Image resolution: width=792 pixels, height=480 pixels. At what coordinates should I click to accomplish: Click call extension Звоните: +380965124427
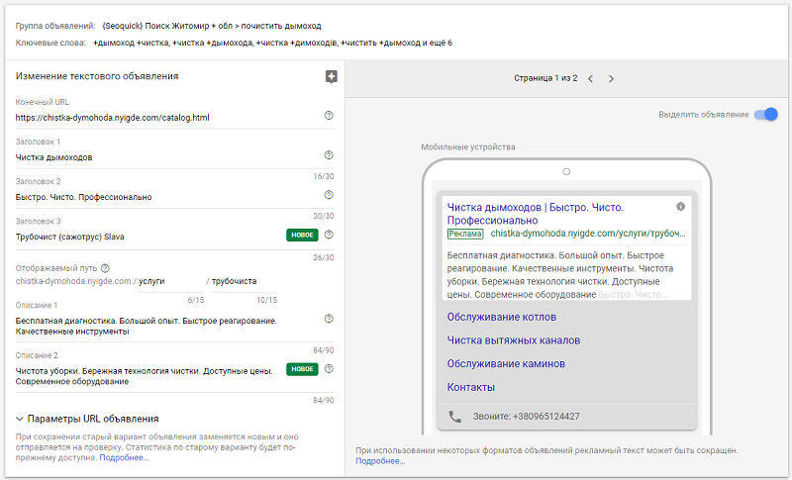[x=527, y=417]
